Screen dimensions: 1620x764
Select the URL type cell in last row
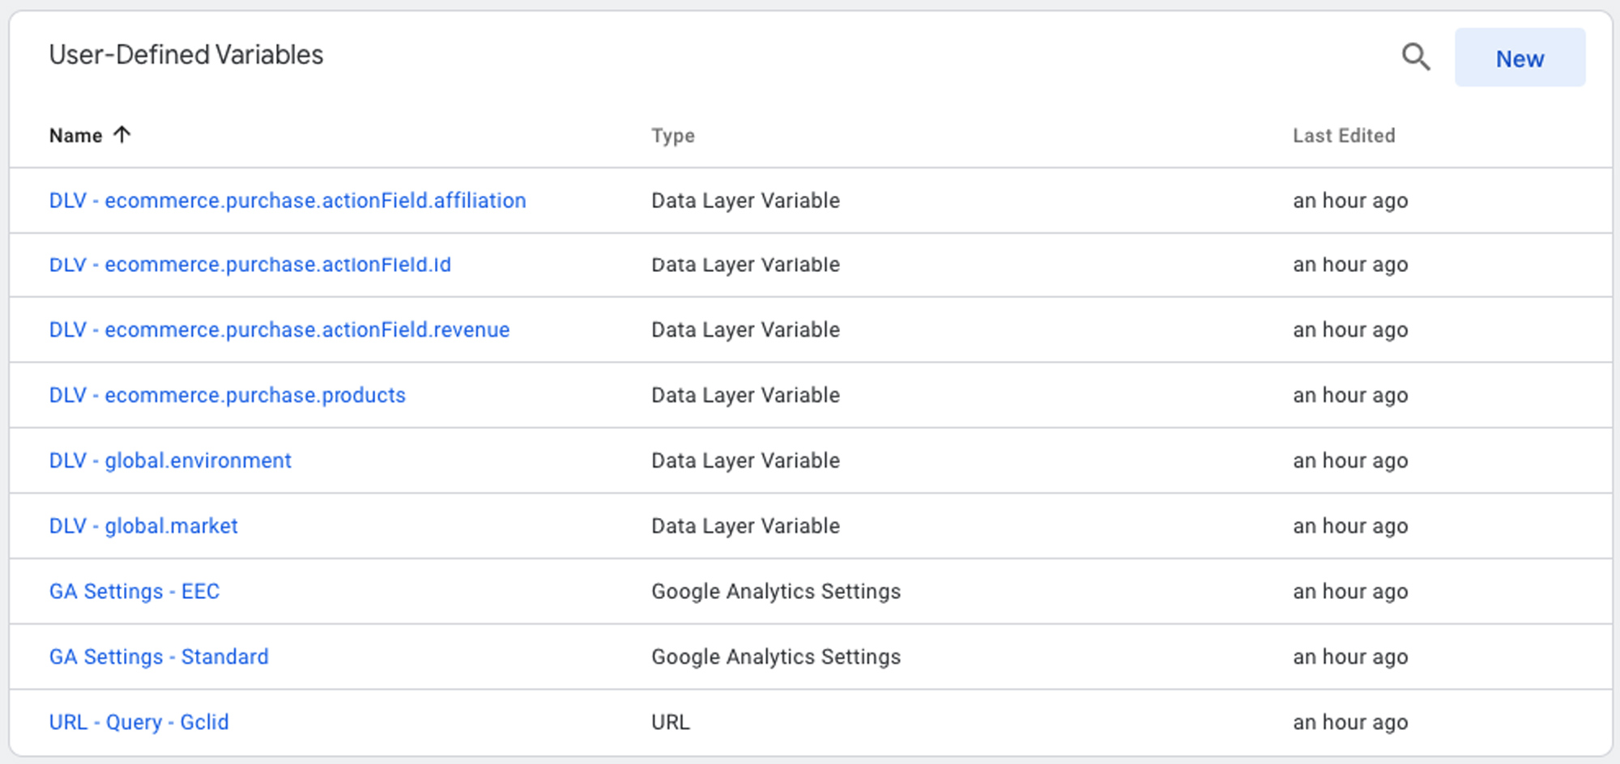(671, 722)
